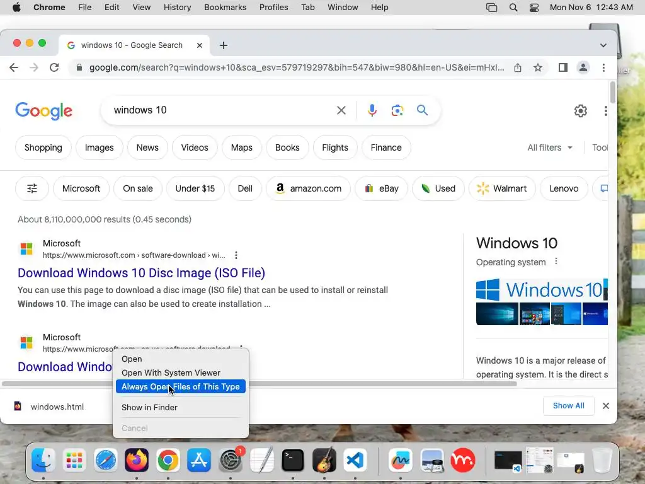Open Chrome side panel icon
The height and width of the screenshot is (484, 645).
point(562,67)
